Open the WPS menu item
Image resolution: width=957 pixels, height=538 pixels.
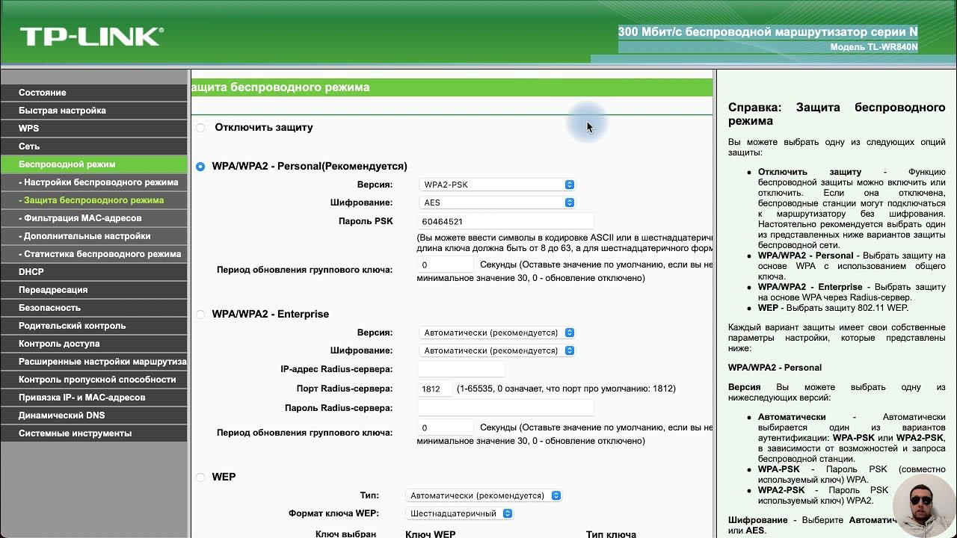pos(93,129)
